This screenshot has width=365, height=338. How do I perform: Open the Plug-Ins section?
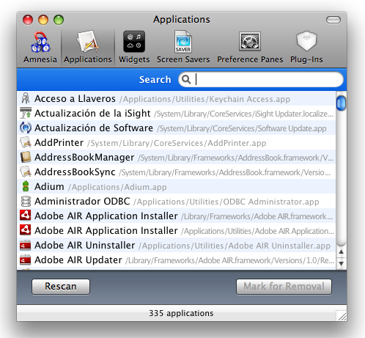(x=306, y=47)
